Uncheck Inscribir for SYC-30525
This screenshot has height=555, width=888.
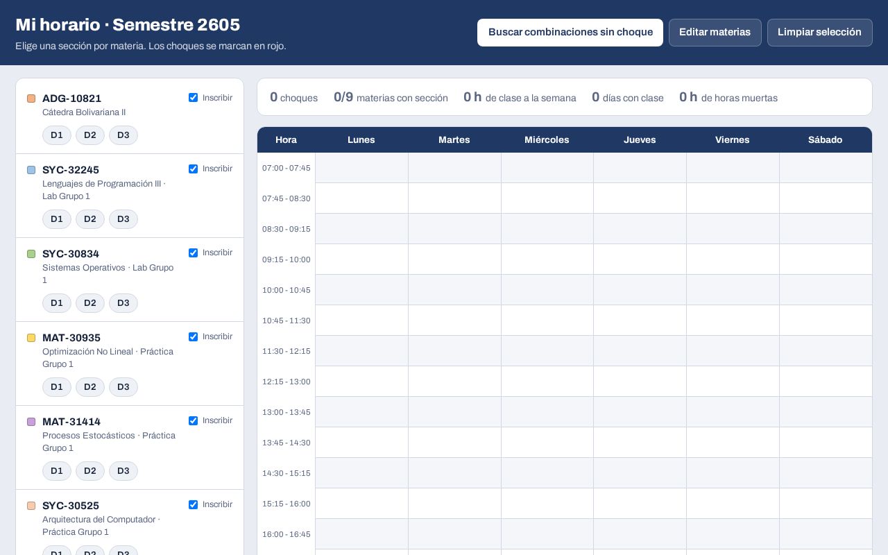pyautogui.click(x=193, y=504)
